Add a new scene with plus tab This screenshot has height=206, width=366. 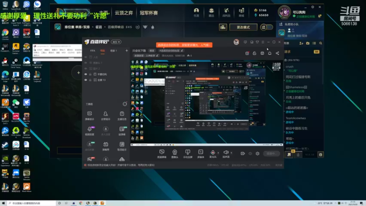click(127, 50)
